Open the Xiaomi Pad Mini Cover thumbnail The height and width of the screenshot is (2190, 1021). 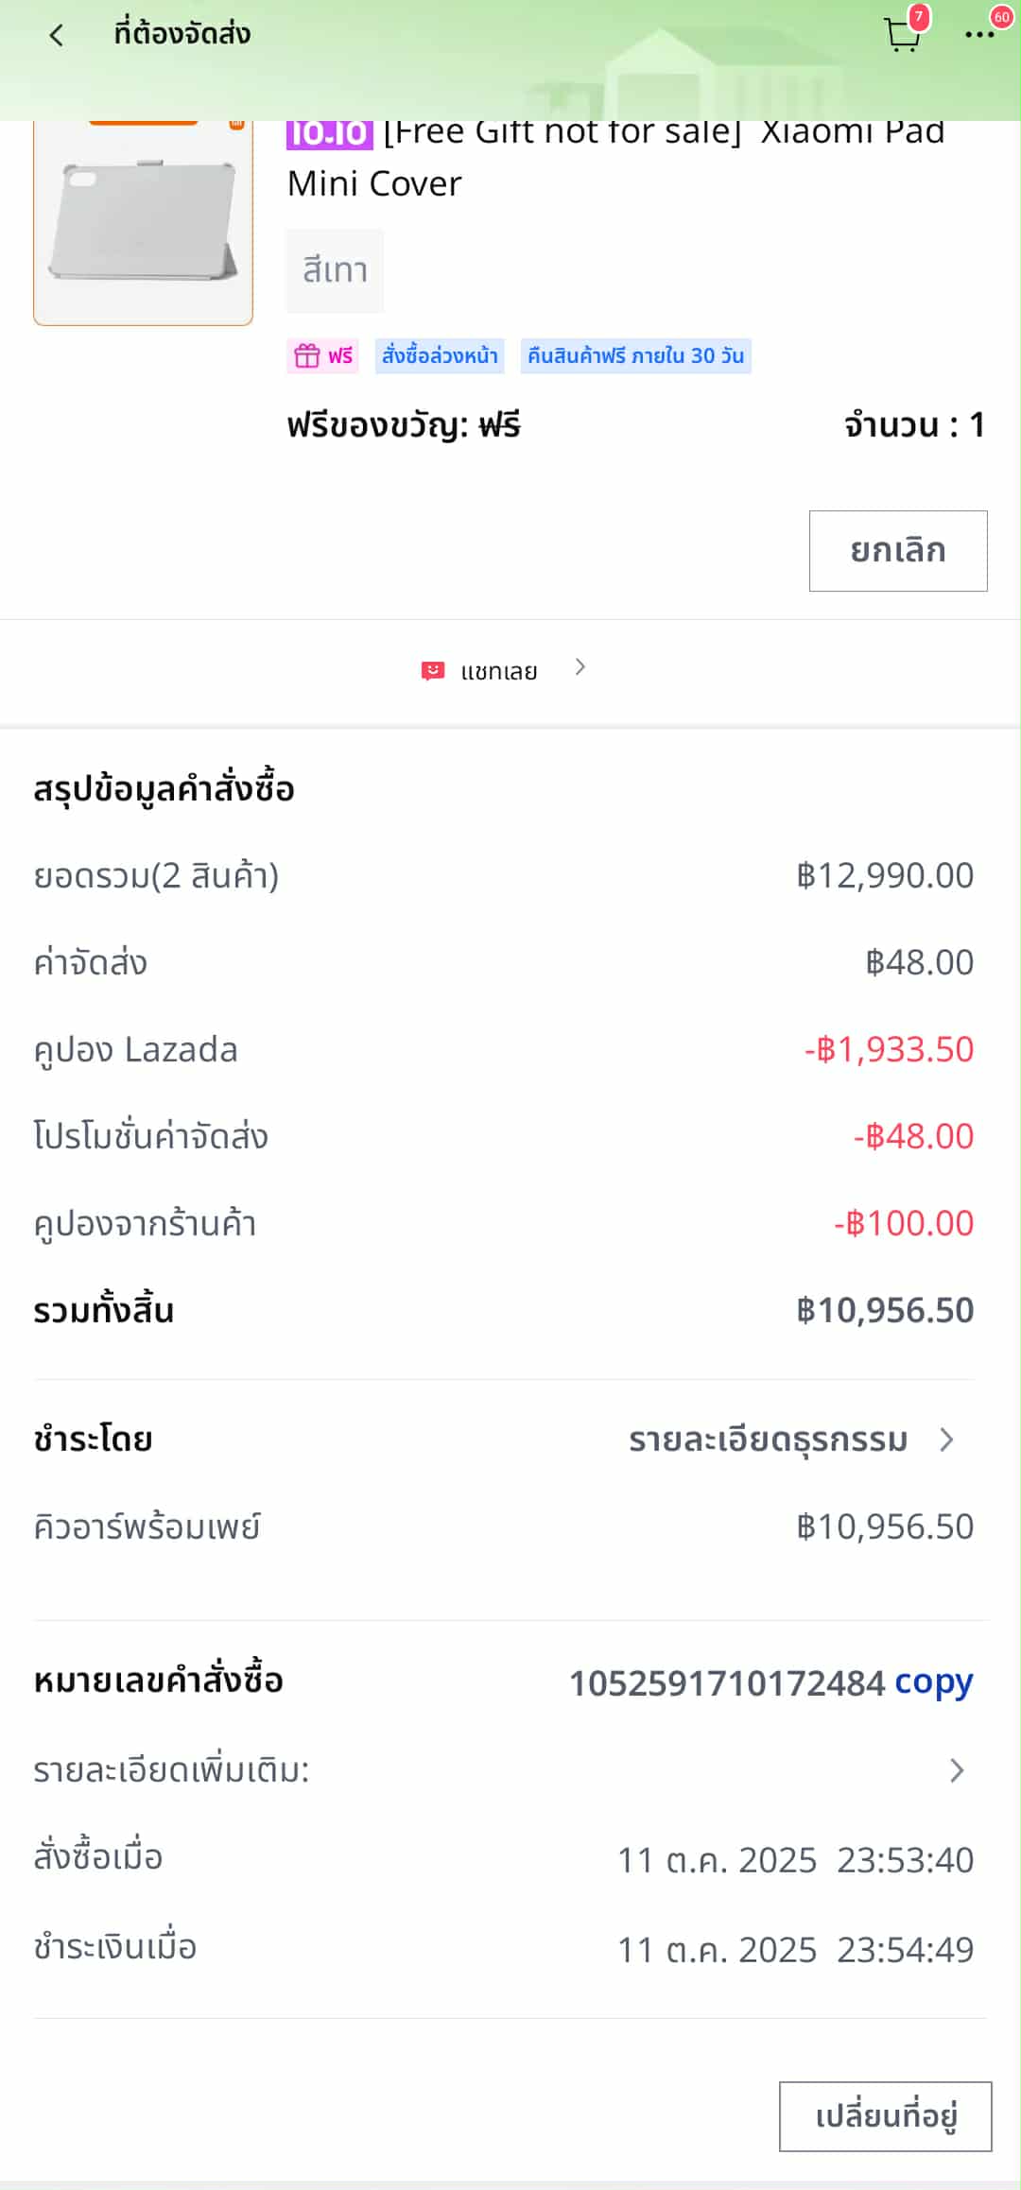click(x=144, y=222)
